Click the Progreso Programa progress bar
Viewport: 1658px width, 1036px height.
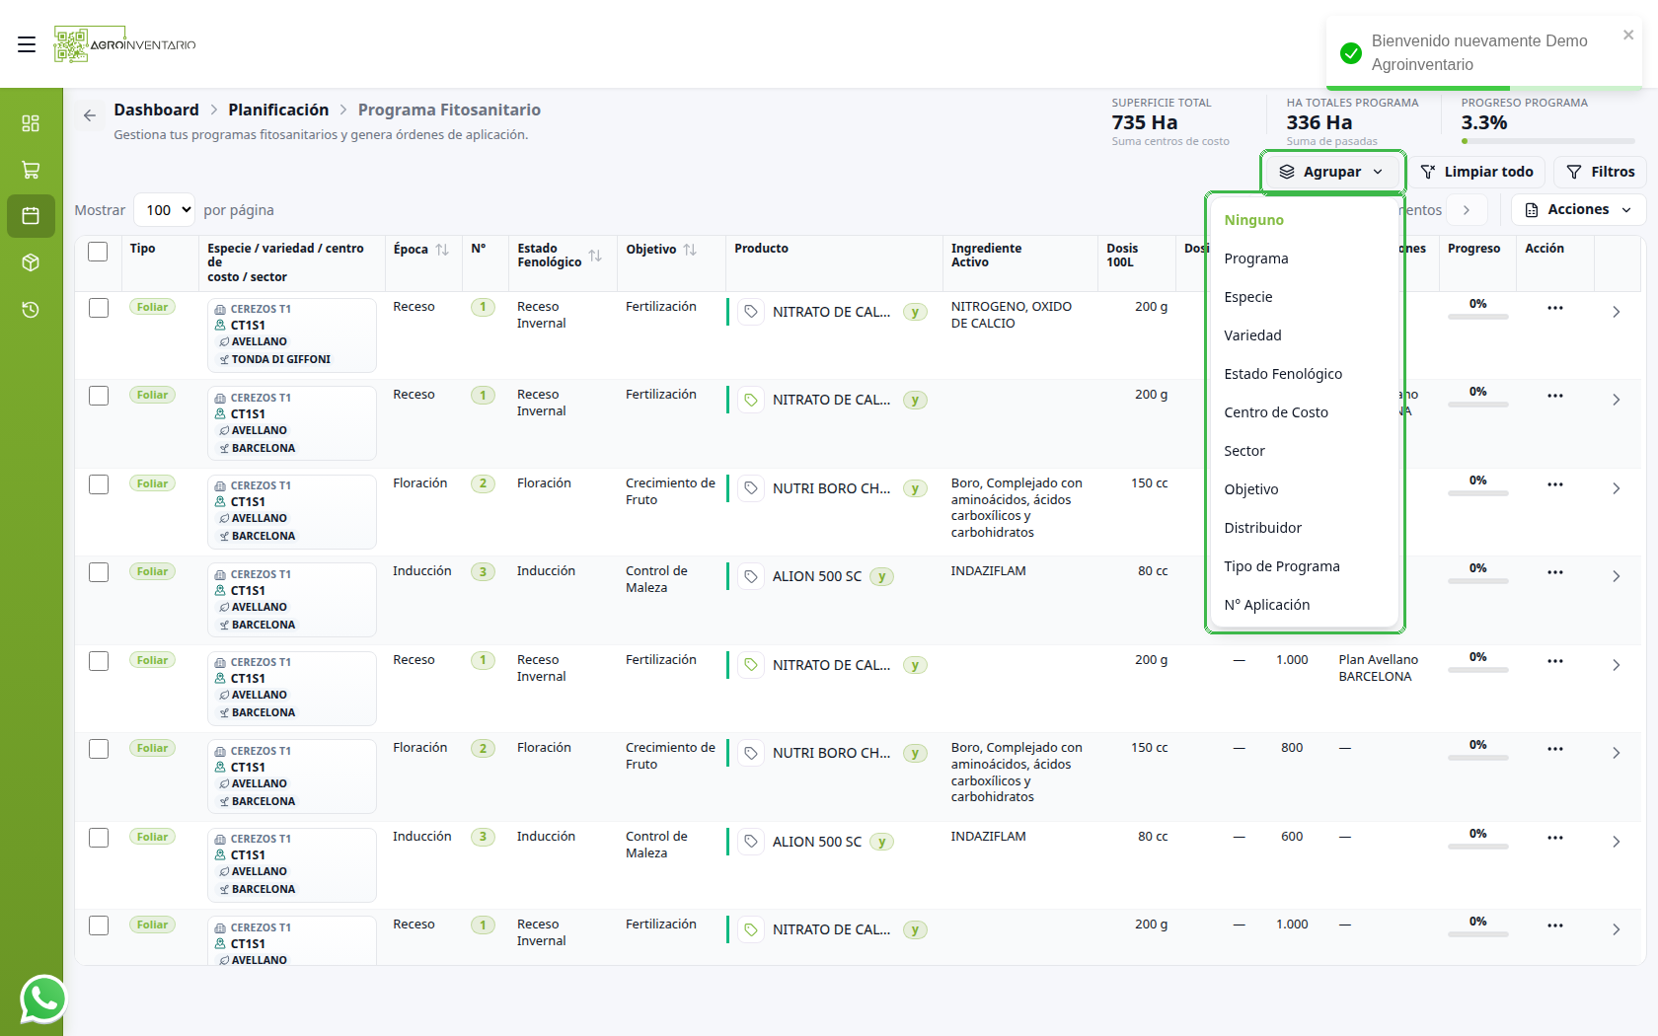[x=1547, y=141]
